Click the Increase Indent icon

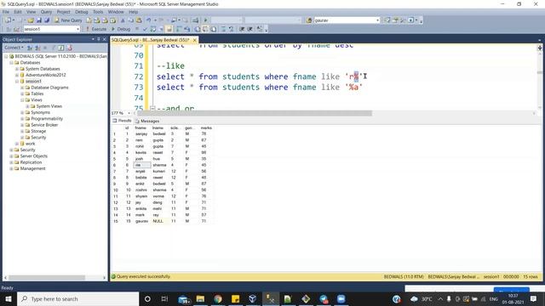(250, 29)
